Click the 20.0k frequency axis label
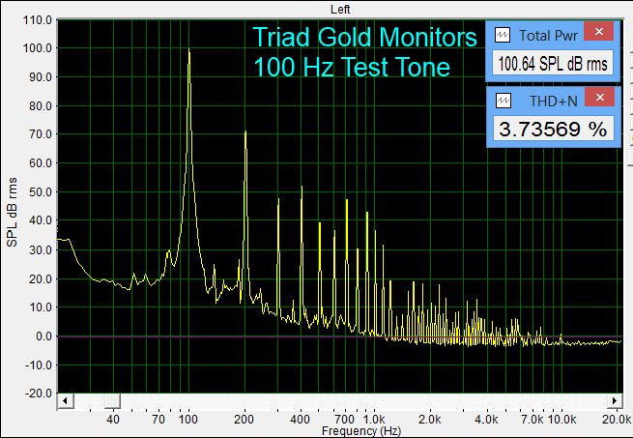 tap(617, 420)
